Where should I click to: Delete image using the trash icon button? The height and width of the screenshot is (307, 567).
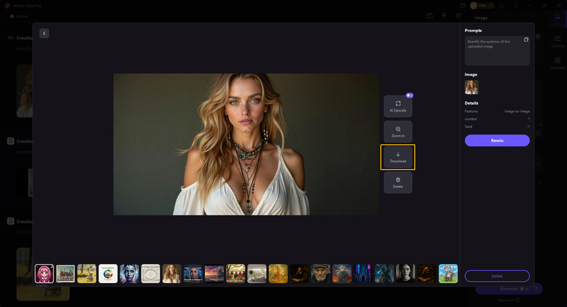point(398,182)
